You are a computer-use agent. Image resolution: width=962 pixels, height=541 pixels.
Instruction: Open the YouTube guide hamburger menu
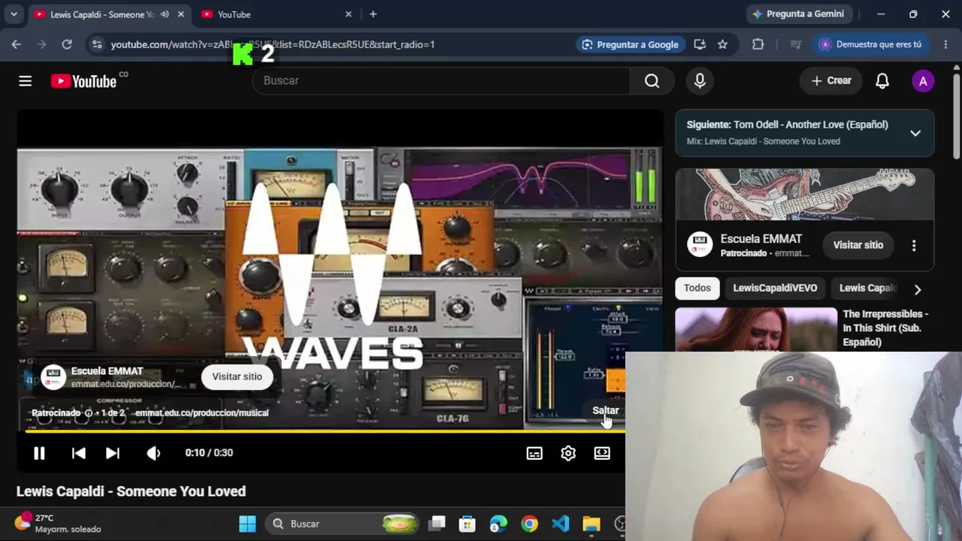26,81
